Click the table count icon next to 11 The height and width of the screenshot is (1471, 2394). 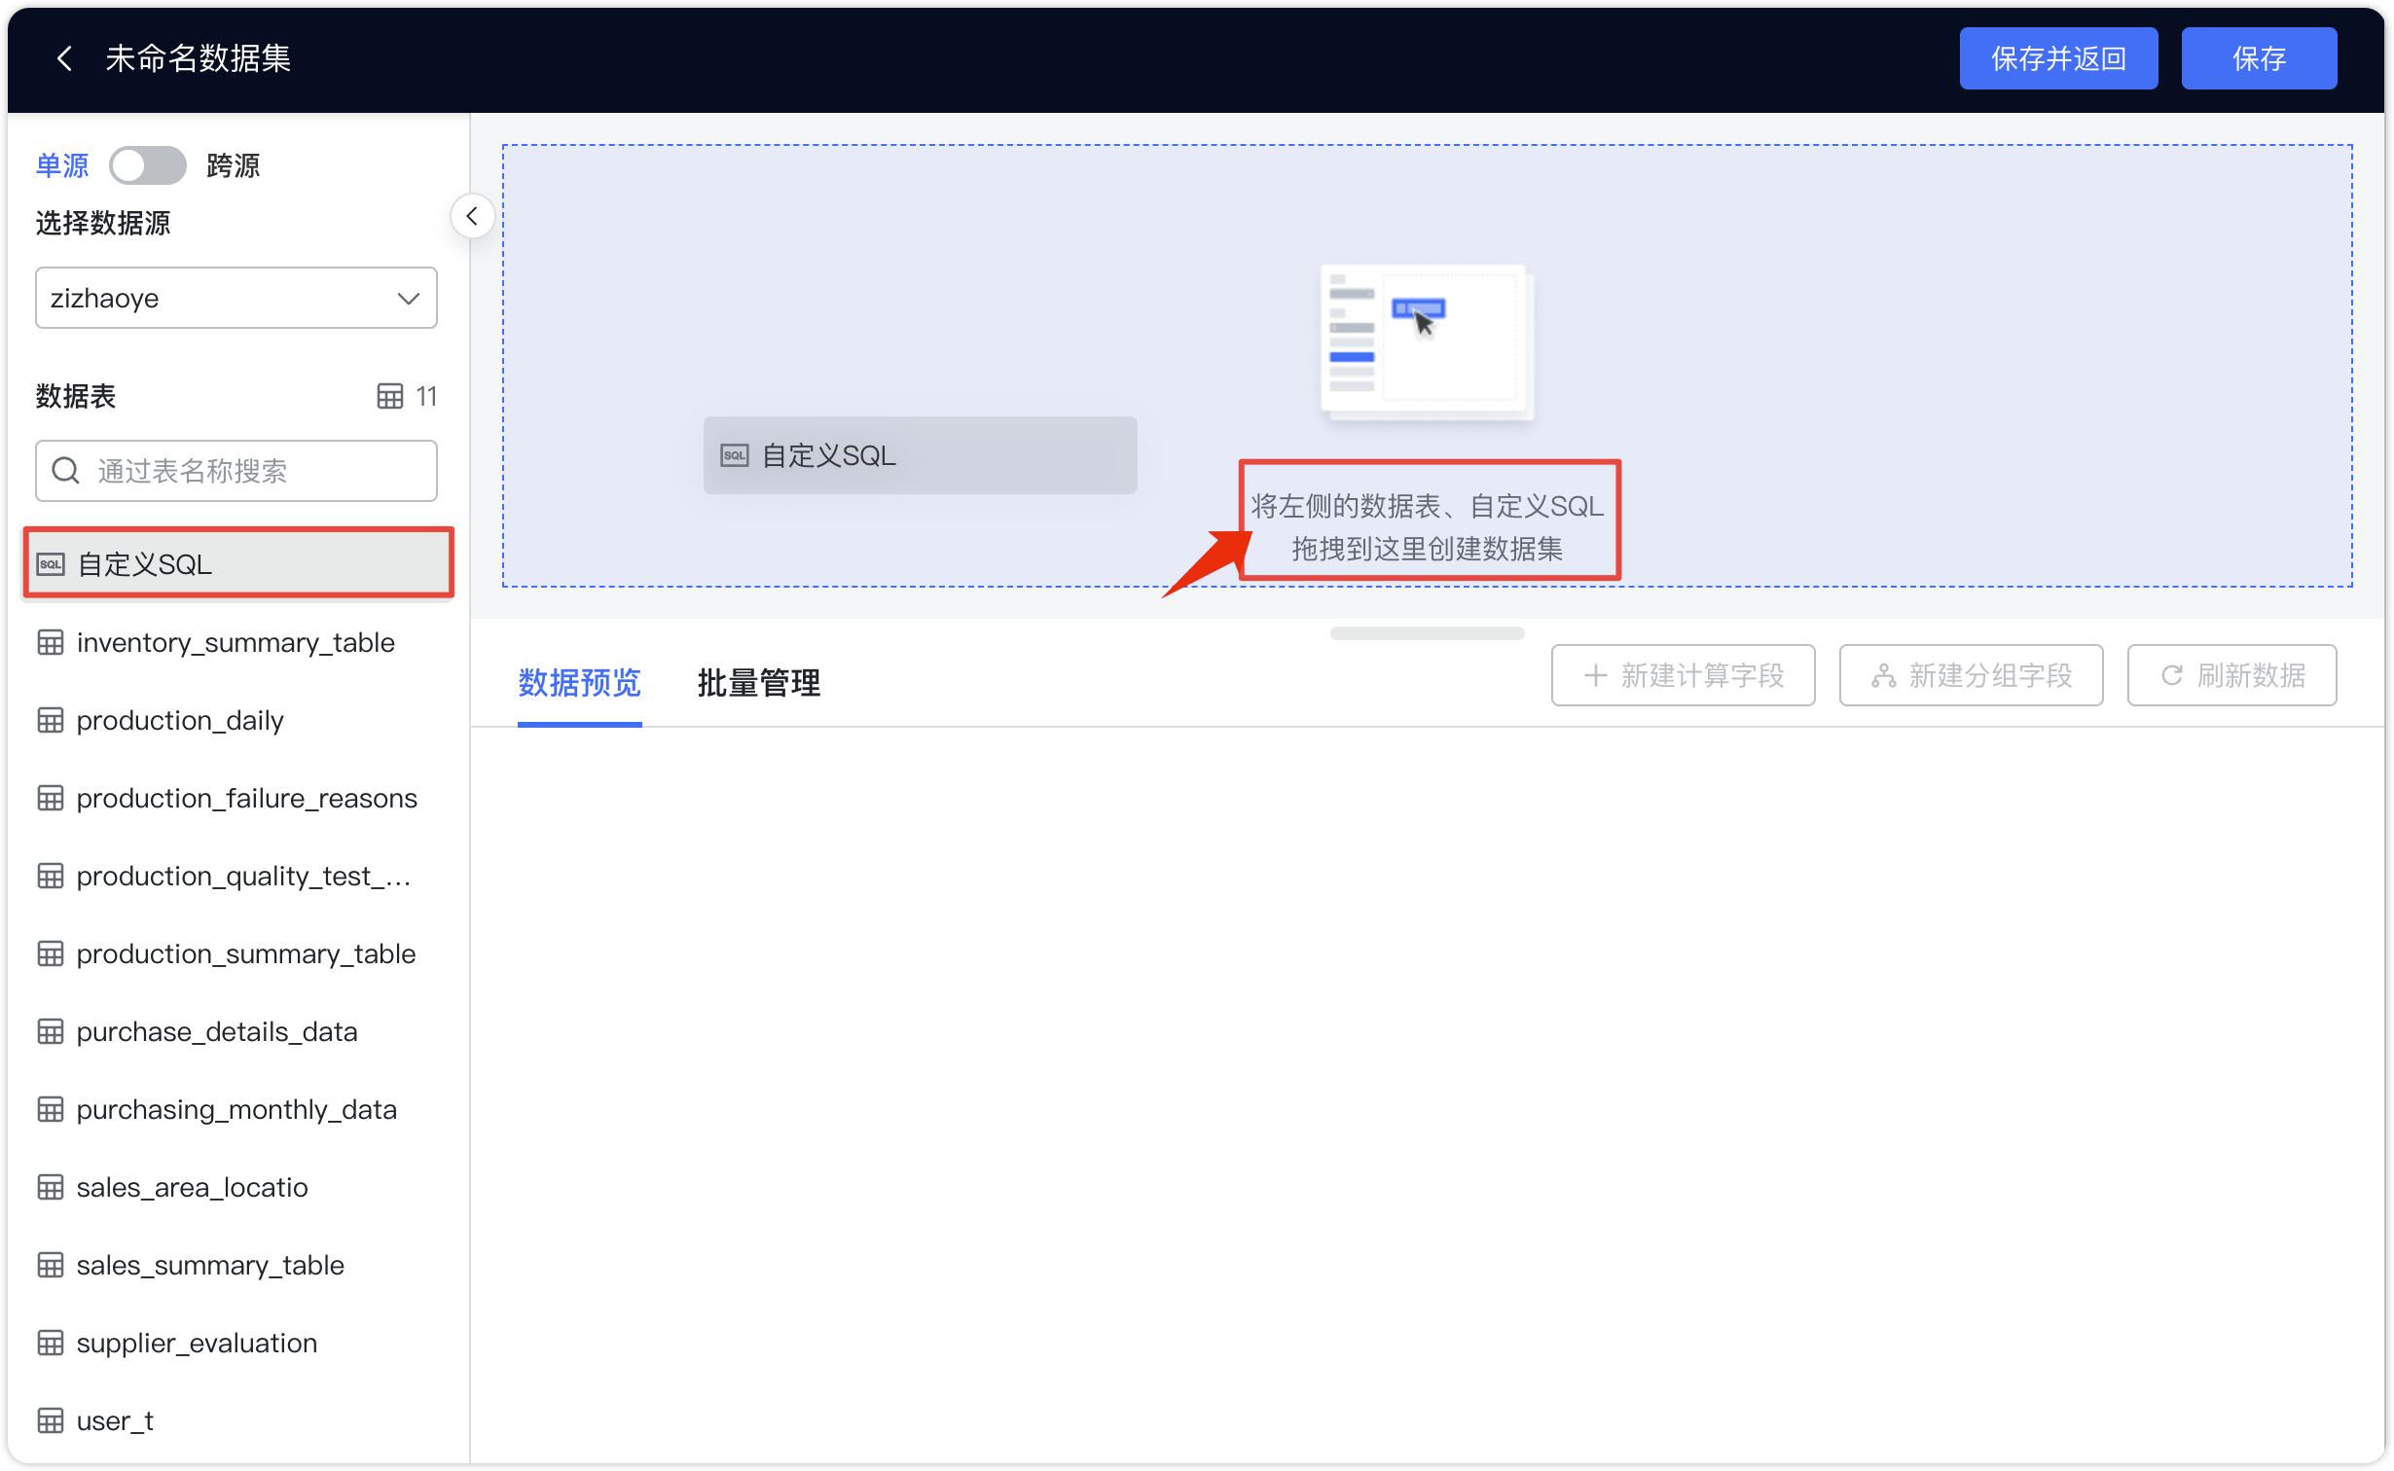point(389,396)
